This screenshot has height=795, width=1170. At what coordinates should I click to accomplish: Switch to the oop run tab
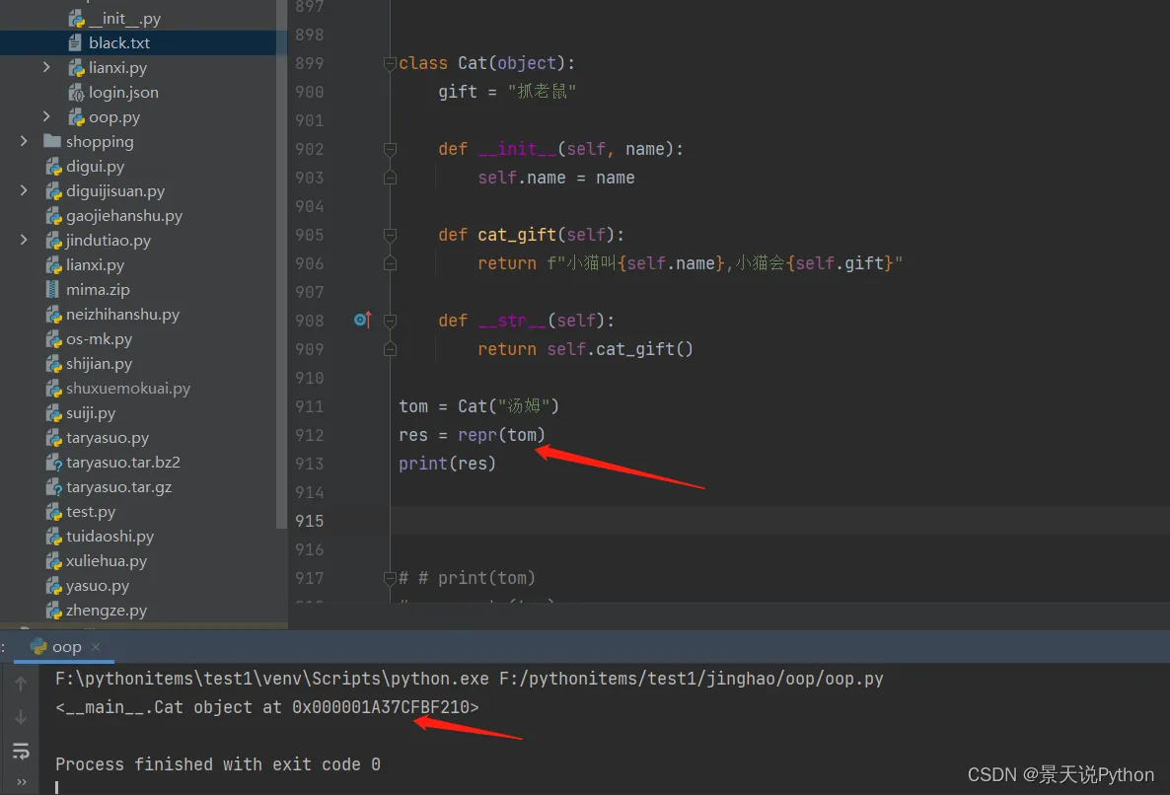pyautogui.click(x=65, y=647)
